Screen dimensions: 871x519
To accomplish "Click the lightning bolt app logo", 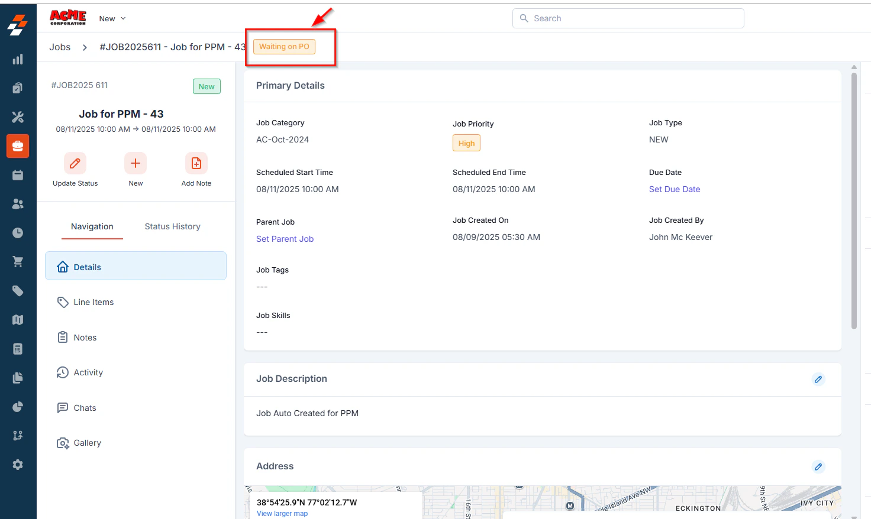I will [18, 25].
